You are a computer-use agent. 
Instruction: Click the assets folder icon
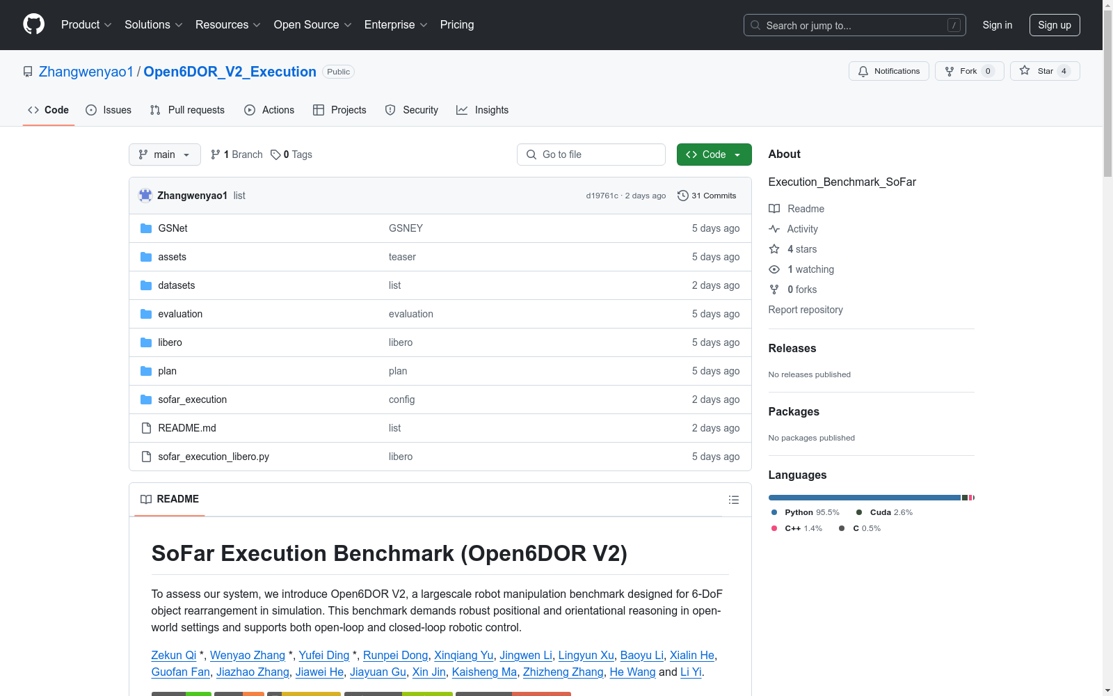(146, 257)
